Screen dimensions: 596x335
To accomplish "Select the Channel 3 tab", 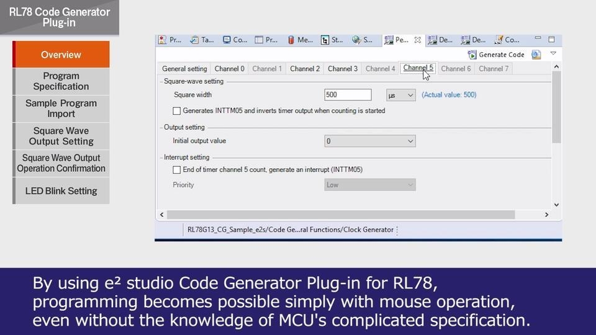I will (x=343, y=69).
